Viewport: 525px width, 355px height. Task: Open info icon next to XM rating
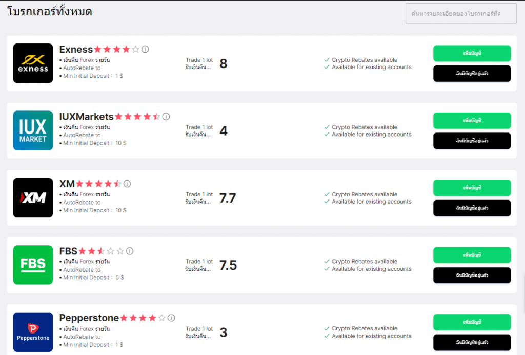coord(127,184)
